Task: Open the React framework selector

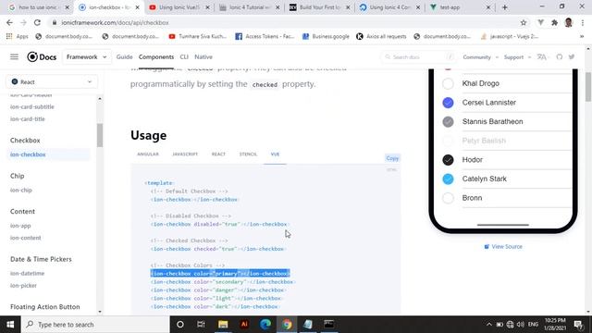Action: [x=52, y=82]
